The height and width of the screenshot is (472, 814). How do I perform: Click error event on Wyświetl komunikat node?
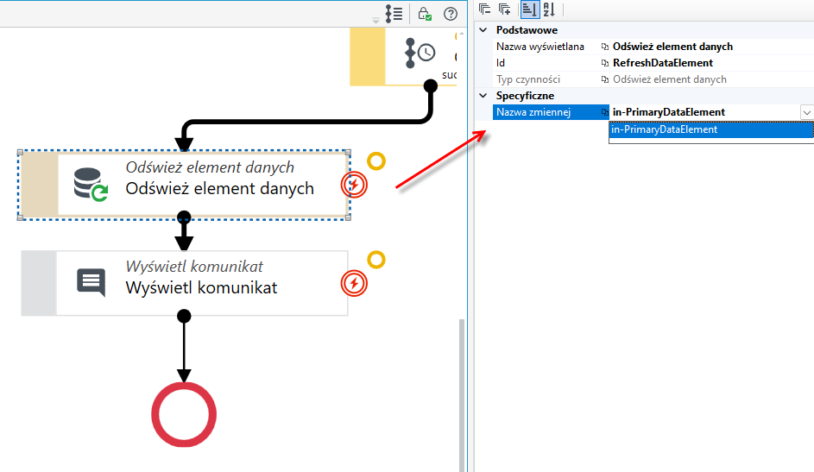tap(354, 283)
